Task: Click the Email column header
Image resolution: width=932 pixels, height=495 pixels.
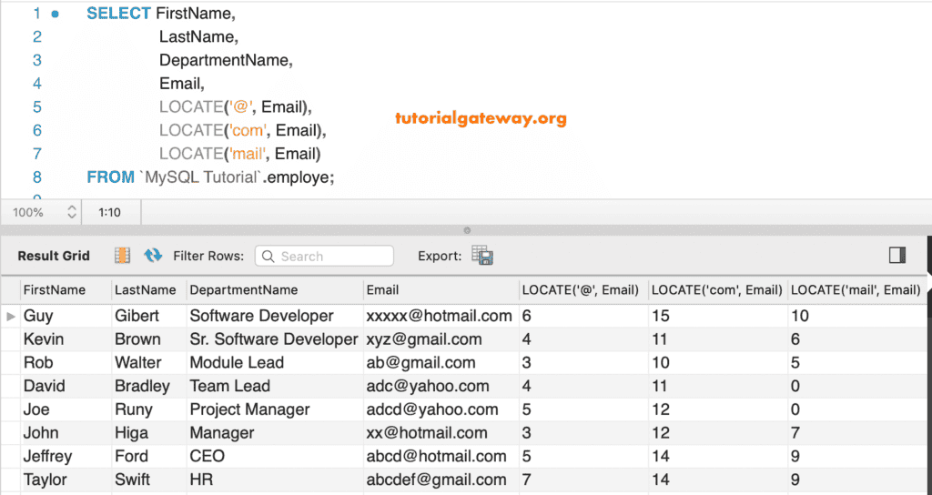Action: tap(382, 290)
